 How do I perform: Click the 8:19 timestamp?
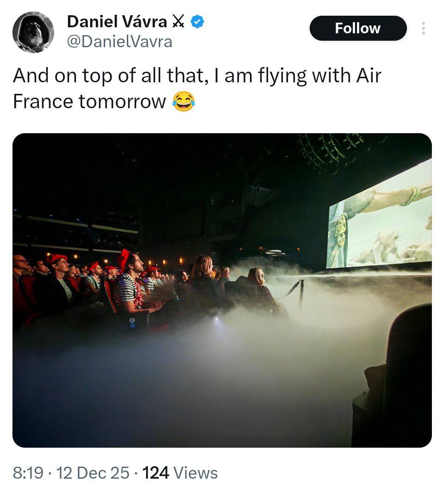(28, 473)
